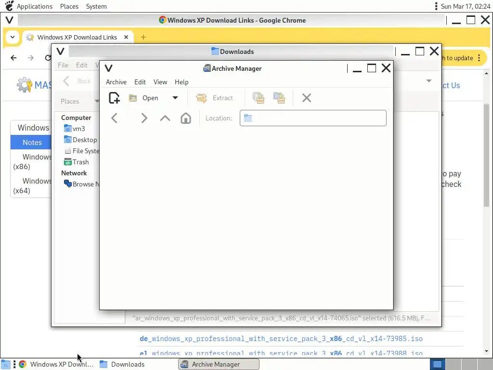The height and width of the screenshot is (370, 493).
Task: Open an archive in Archive Manager
Action: coord(144,98)
